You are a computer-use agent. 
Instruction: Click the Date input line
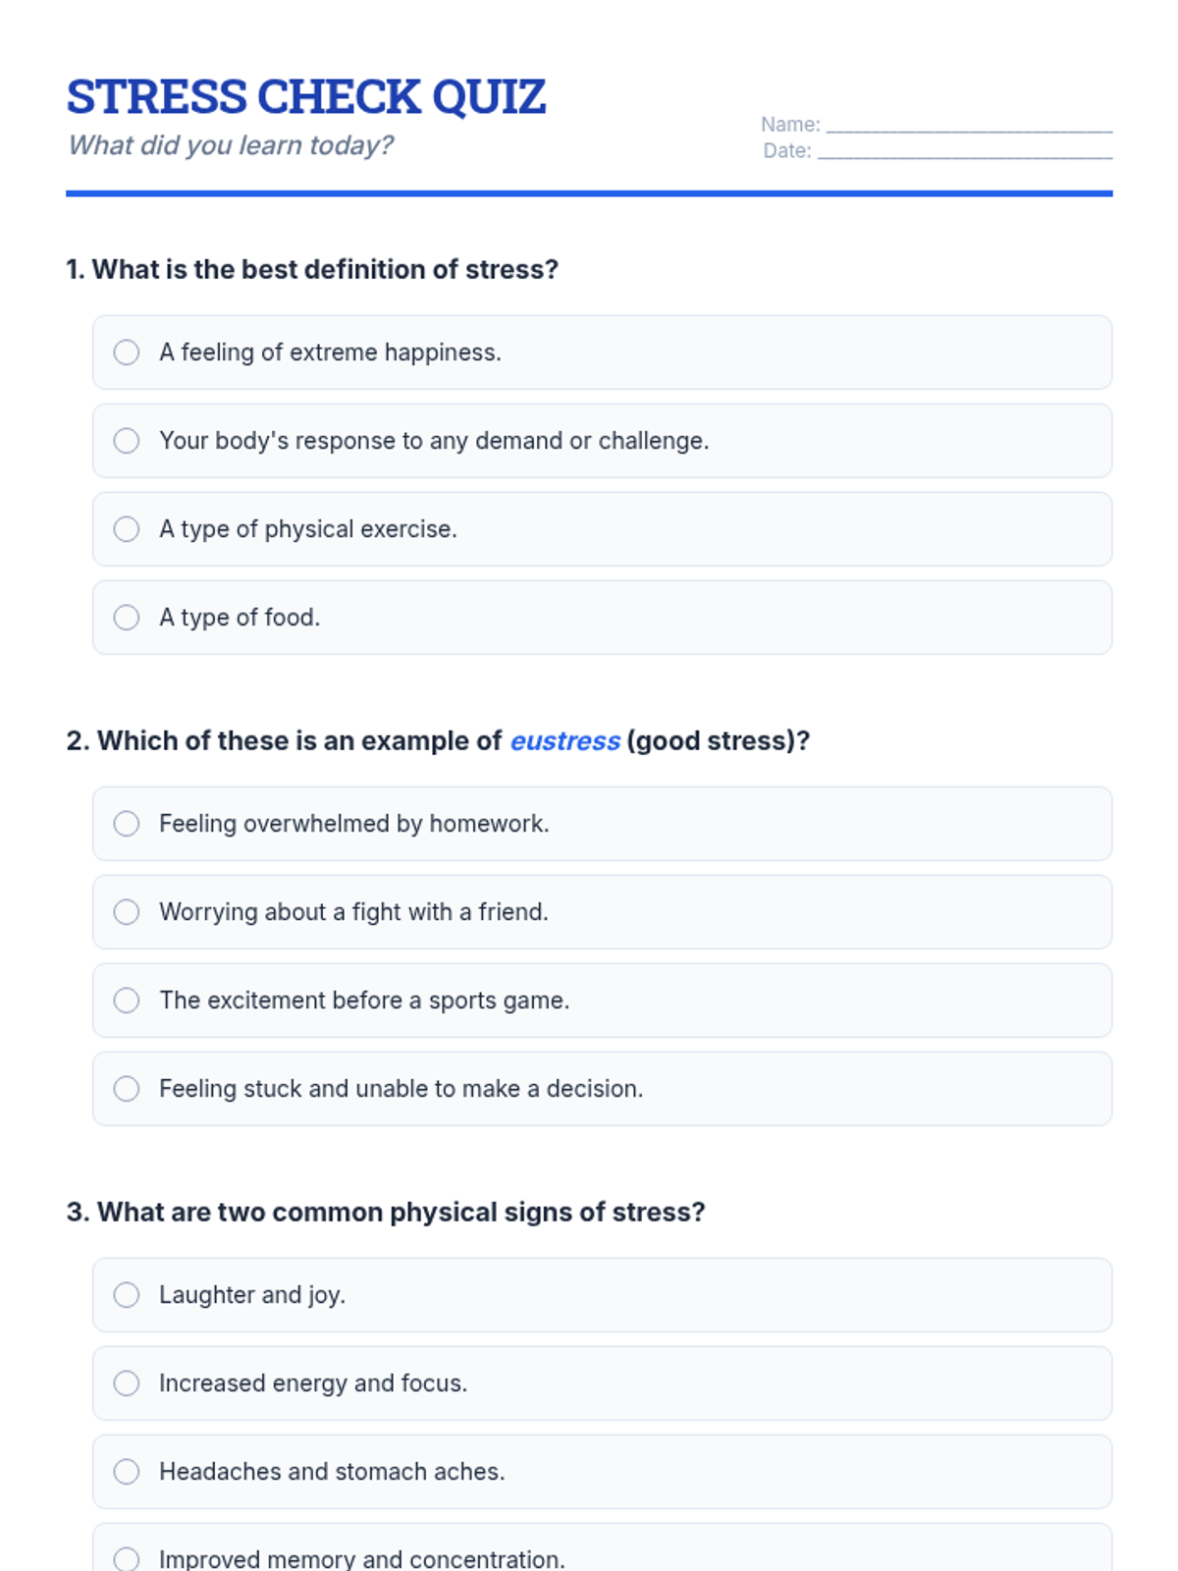[965, 151]
